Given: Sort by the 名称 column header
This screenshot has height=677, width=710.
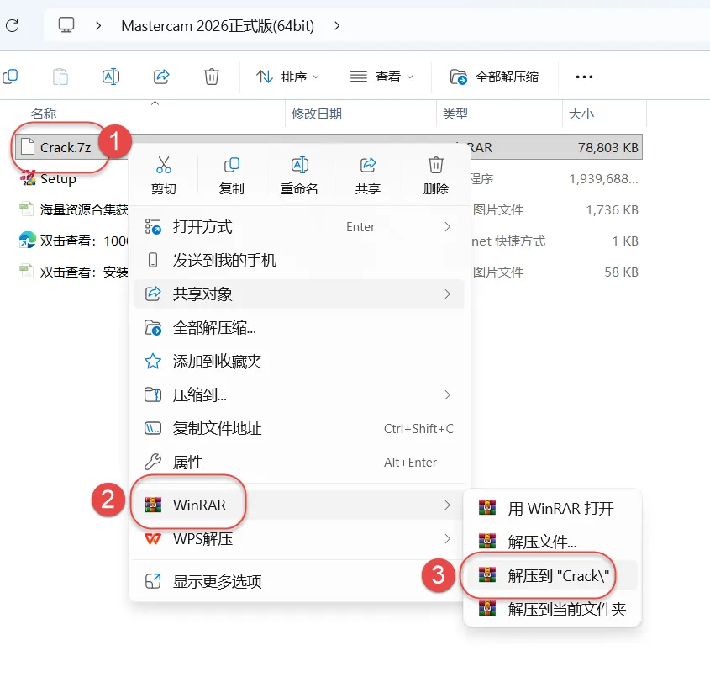Looking at the screenshot, I should point(44,114).
